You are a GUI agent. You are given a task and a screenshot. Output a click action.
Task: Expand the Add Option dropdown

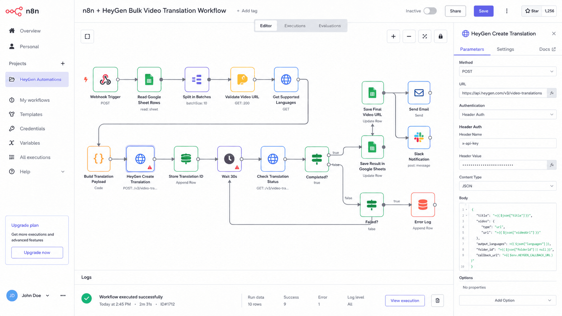click(x=508, y=300)
